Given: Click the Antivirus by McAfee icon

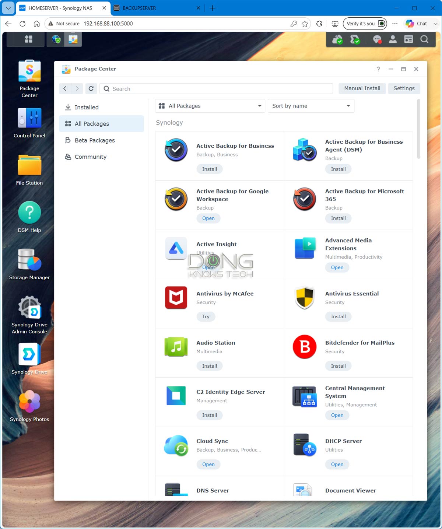Looking at the screenshot, I should click(176, 298).
